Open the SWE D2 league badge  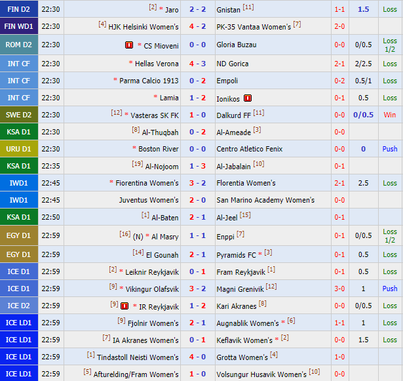click(x=19, y=115)
